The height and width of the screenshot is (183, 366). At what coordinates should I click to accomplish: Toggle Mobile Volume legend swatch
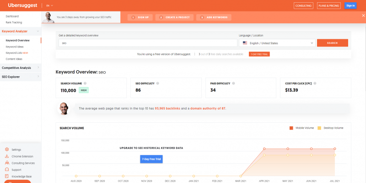(x=291, y=128)
